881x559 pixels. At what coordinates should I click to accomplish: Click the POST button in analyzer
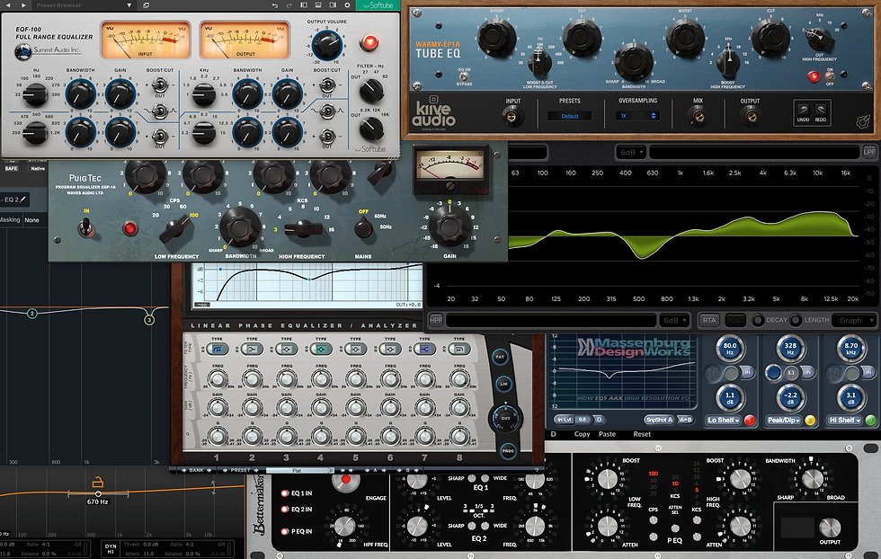pos(735,320)
